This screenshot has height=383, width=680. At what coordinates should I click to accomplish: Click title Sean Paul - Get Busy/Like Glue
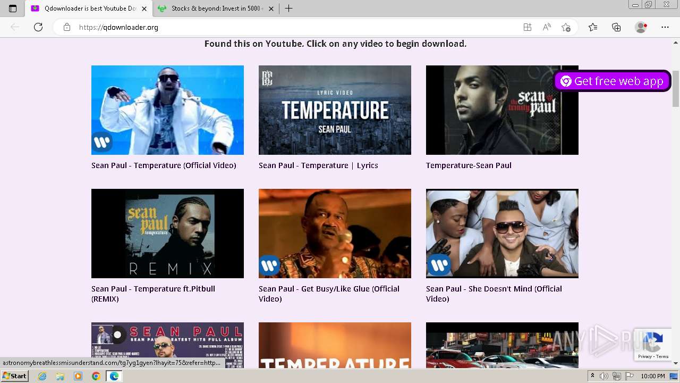329,294
